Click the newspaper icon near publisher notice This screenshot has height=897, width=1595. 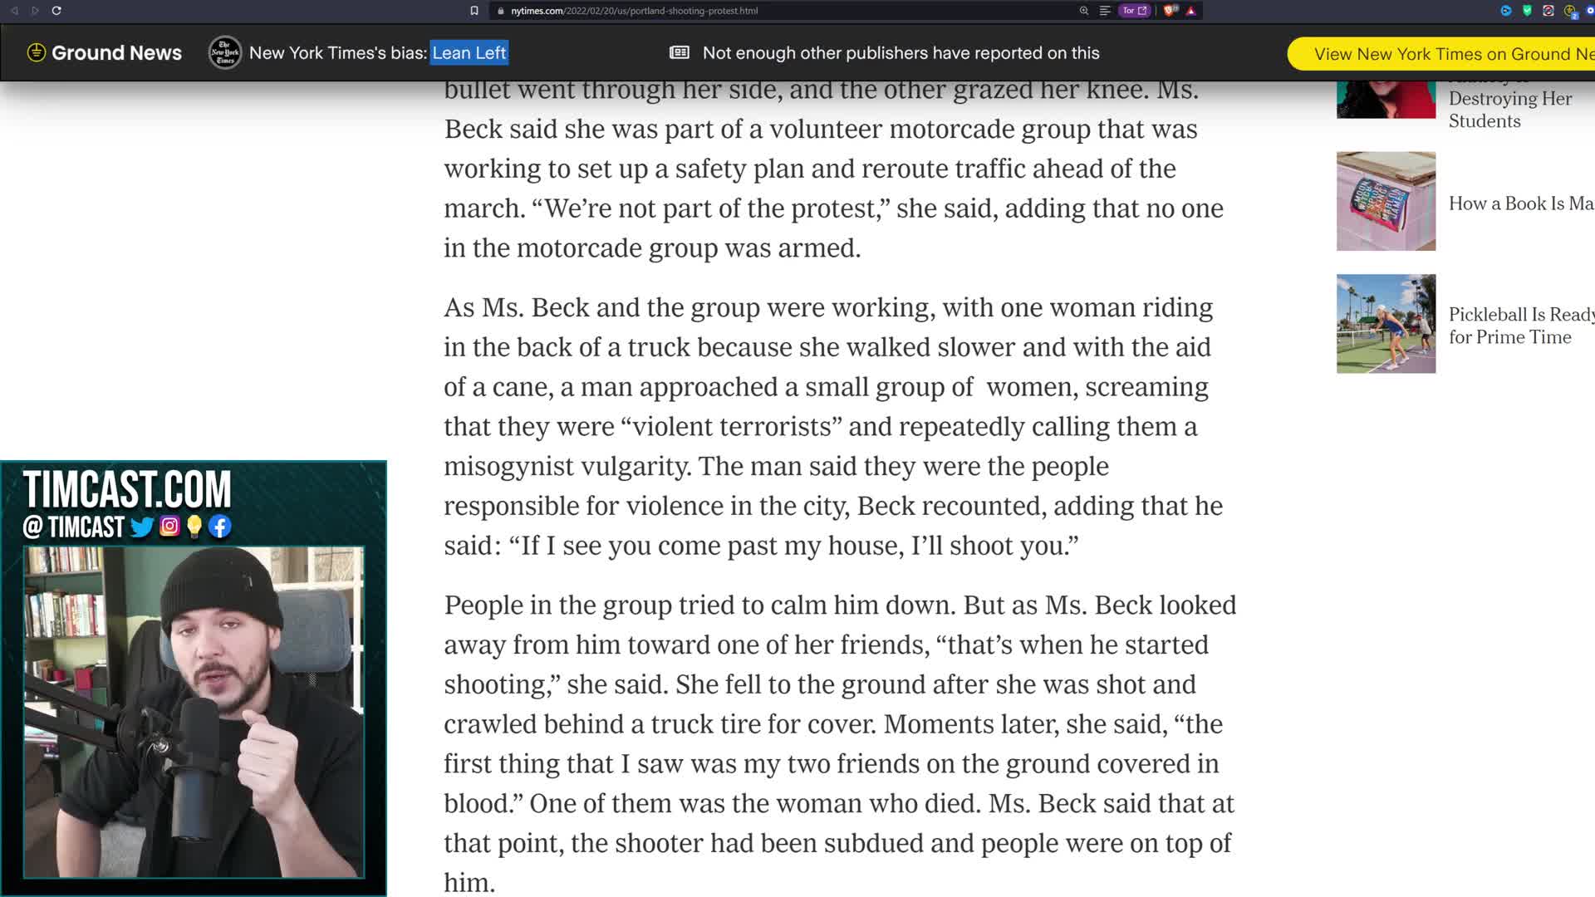(x=680, y=53)
